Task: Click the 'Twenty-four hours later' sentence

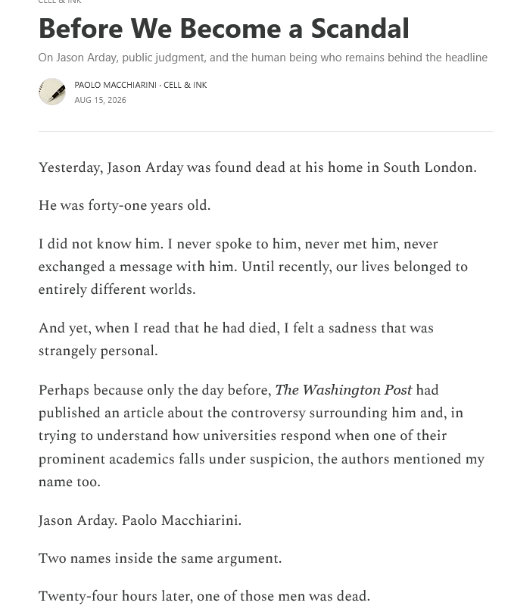Action: [x=204, y=596]
